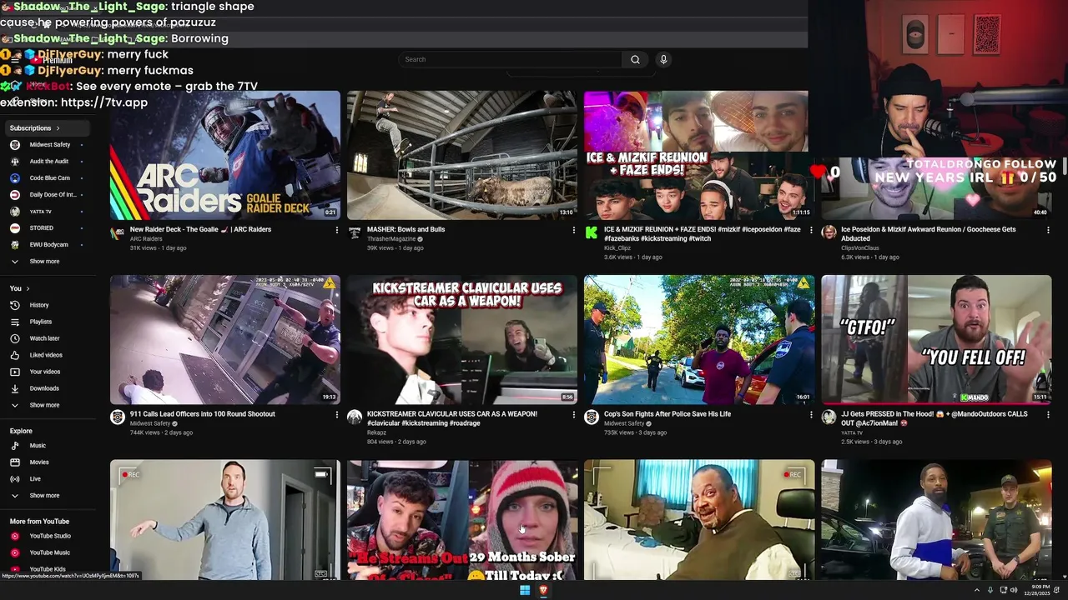1068x600 pixels.
Task: Open options menu for ICE & MIZKIF REUNION video
Action: [x=811, y=230]
